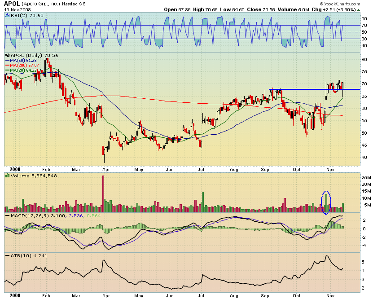The width and height of the screenshot is (373, 299).
Task: Click the 25M volume axis label
Action: click(x=366, y=177)
